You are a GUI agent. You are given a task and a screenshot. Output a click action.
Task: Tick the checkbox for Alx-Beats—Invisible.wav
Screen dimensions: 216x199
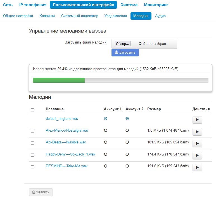tap(32, 143)
